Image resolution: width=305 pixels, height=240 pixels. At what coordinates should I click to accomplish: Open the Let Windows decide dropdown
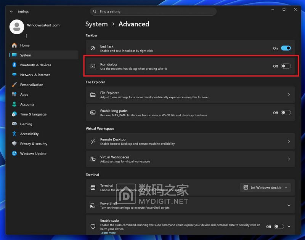(x=265, y=187)
